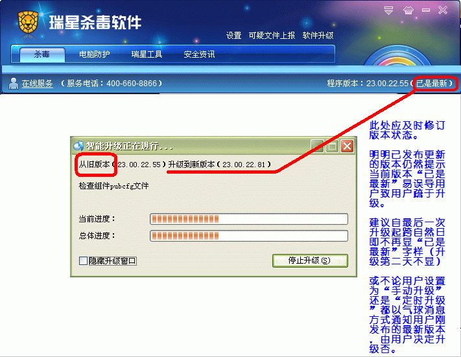The height and width of the screenshot is (357, 461).
Task: Click the 检查组件pubcfg文件 status text
Action: [x=113, y=186]
